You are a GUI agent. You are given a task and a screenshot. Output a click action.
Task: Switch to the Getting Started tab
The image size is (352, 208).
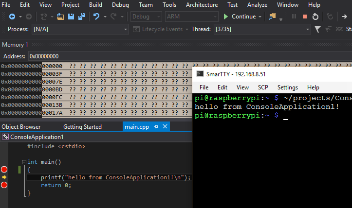click(82, 127)
